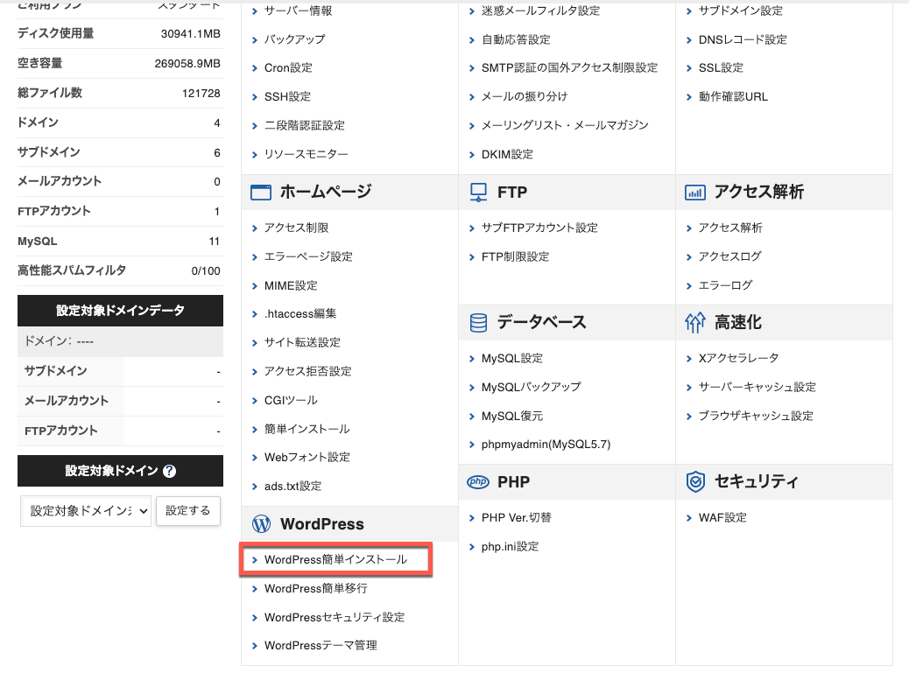Click the データベース cylinder icon
This screenshot has height=680, width=909.
click(x=478, y=323)
